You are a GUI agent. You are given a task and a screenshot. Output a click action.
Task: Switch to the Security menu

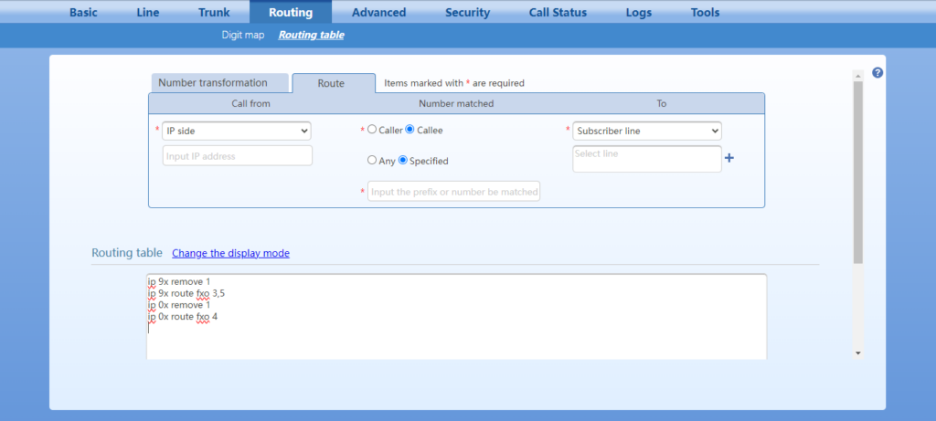click(467, 13)
